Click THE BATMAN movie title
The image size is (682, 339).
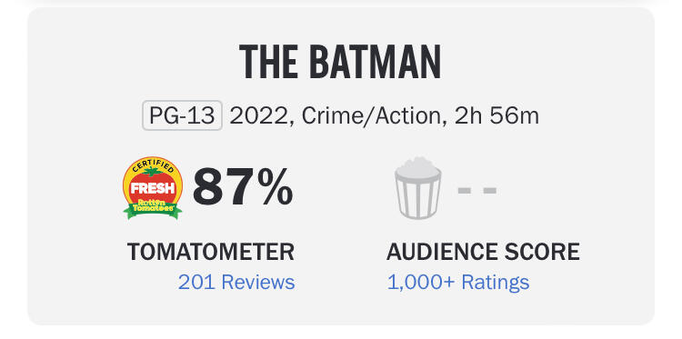(340, 62)
